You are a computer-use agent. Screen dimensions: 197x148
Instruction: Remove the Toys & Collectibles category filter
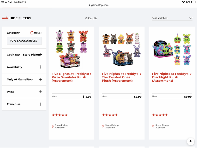[24, 41]
